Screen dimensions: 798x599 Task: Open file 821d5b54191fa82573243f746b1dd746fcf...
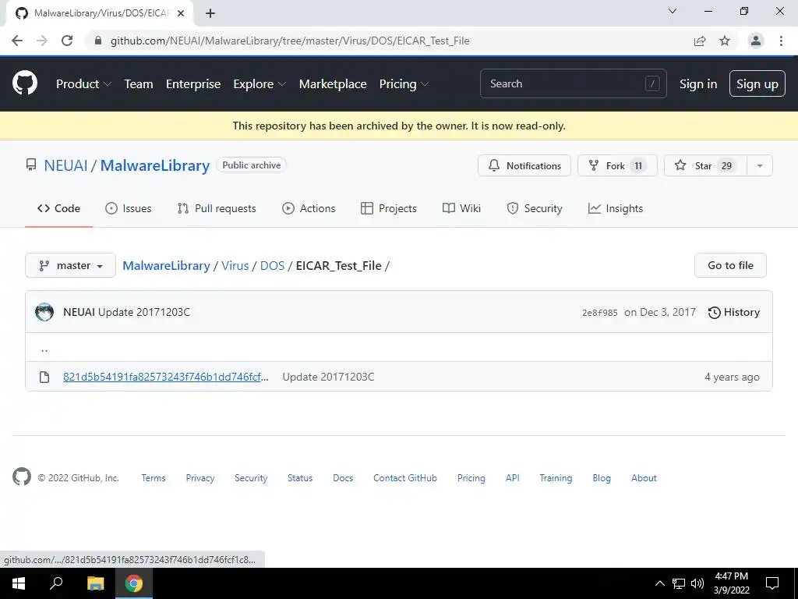tap(166, 377)
